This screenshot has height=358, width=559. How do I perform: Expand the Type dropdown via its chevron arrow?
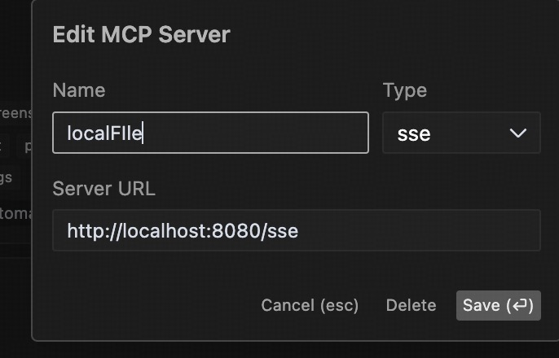coord(518,133)
